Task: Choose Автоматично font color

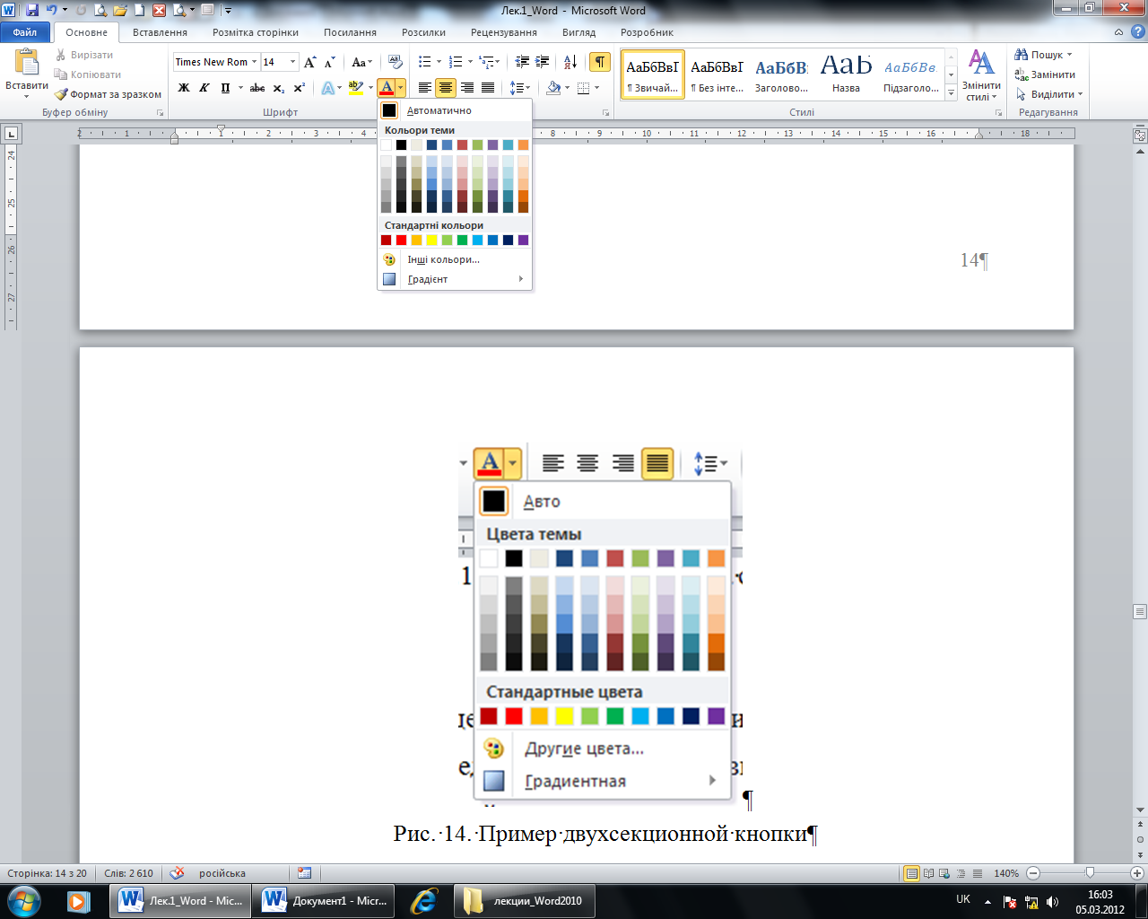Action: point(455,110)
